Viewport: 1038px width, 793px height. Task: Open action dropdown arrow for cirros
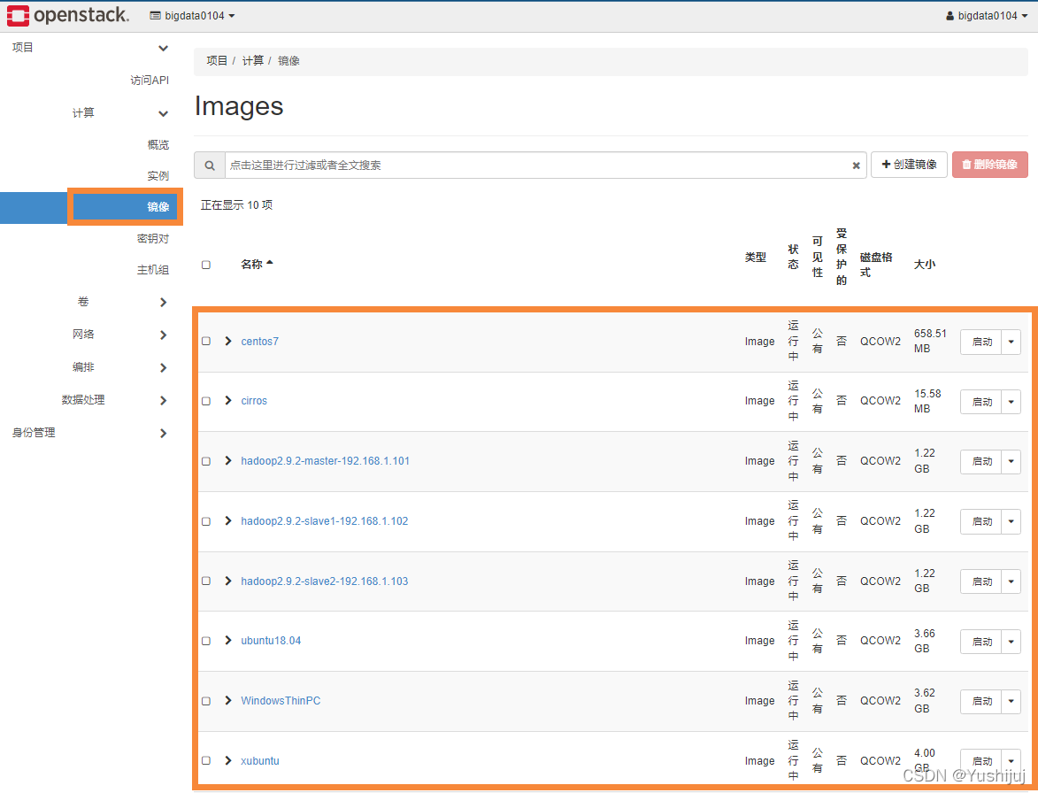click(1011, 402)
